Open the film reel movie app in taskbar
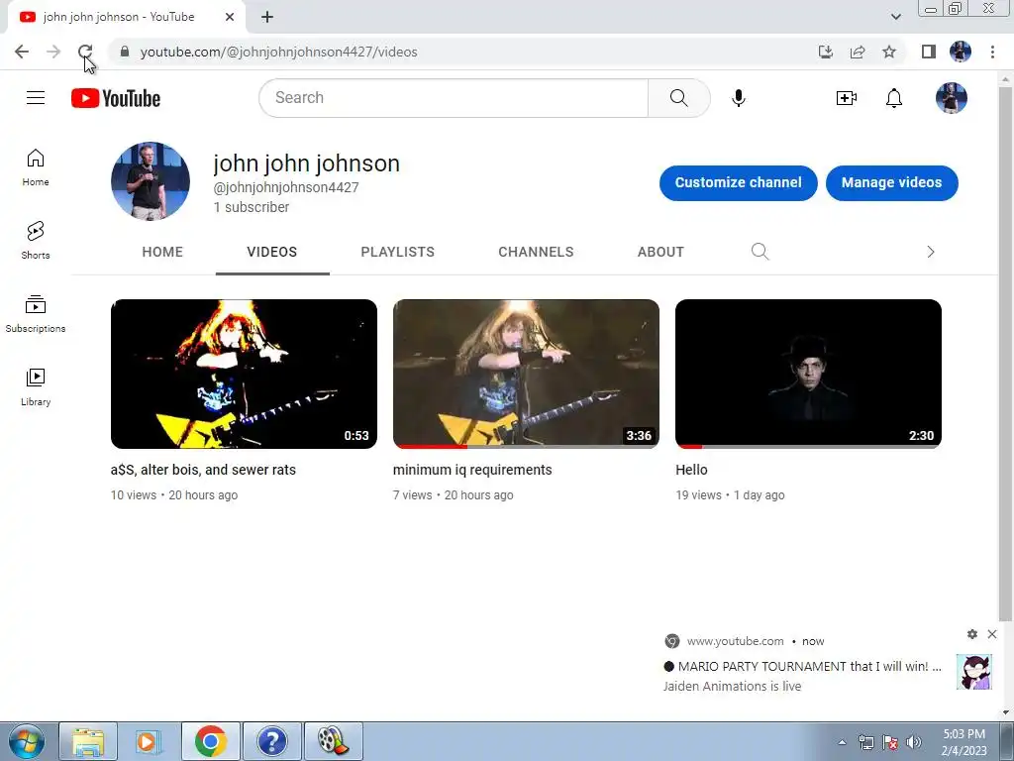Screen dimensions: 1014x761 333,741
